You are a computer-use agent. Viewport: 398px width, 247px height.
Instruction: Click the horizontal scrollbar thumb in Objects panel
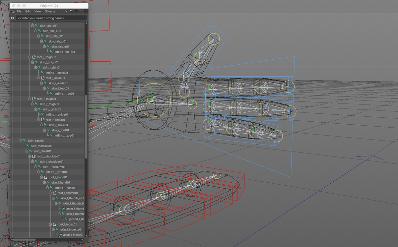(x=24, y=239)
